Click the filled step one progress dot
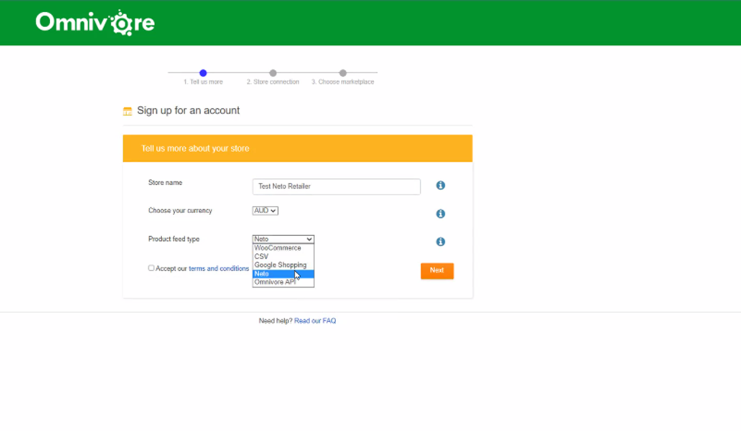Screen dimensions: 741x431 [203, 73]
